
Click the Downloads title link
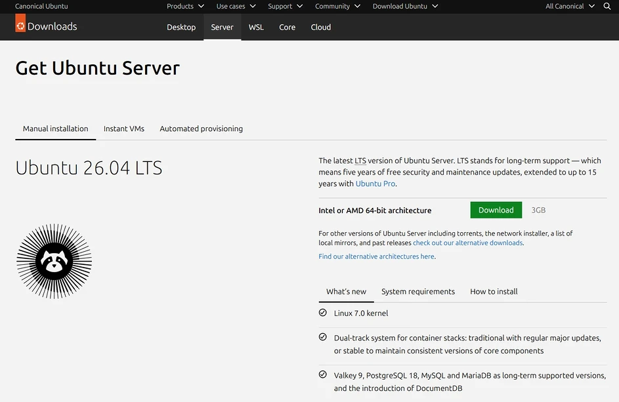tap(52, 26)
